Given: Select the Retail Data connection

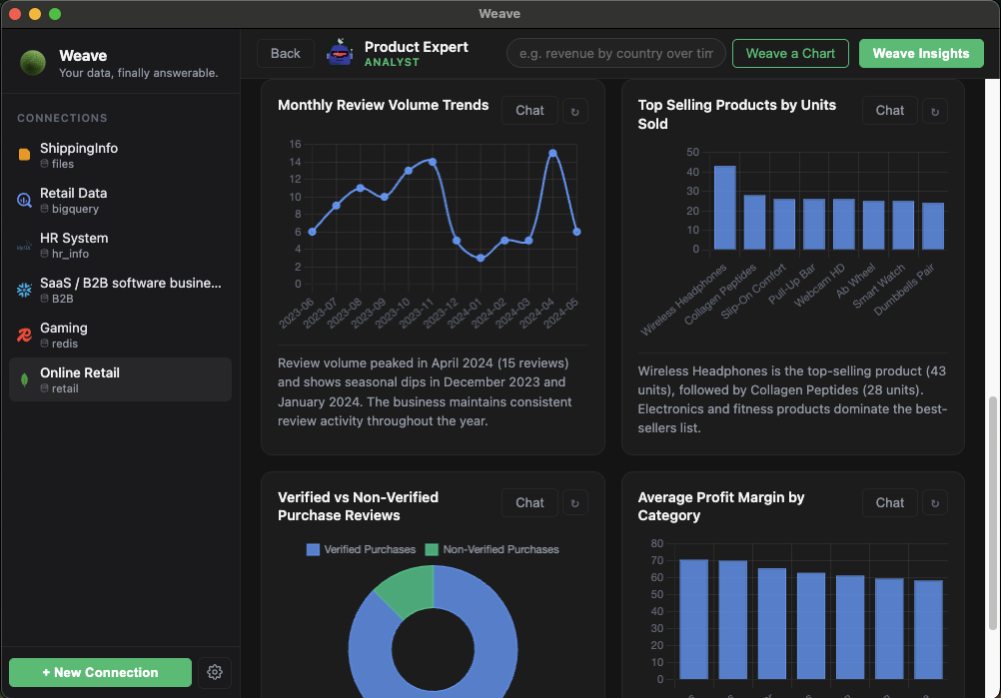Looking at the screenshot, I should (120, 201).
